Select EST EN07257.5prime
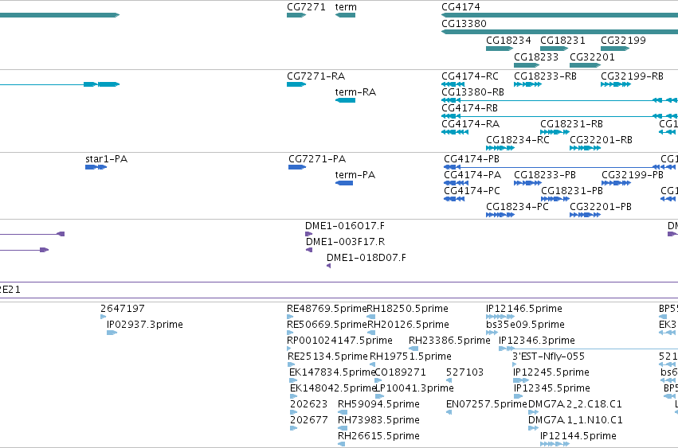This screenshot has width=678, height=448. tap(449, 412)
